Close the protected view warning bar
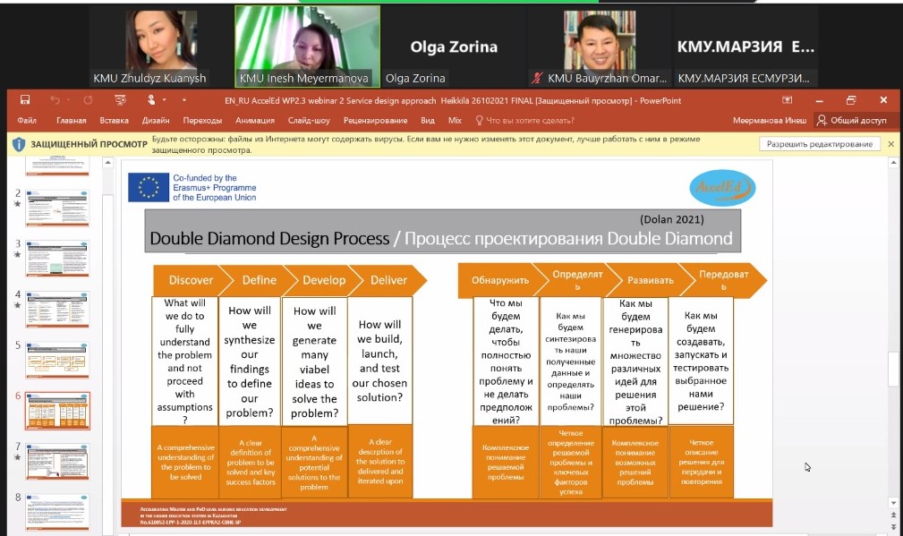The width and height of the screenshot is (903, 536). [x=890, y=144]
